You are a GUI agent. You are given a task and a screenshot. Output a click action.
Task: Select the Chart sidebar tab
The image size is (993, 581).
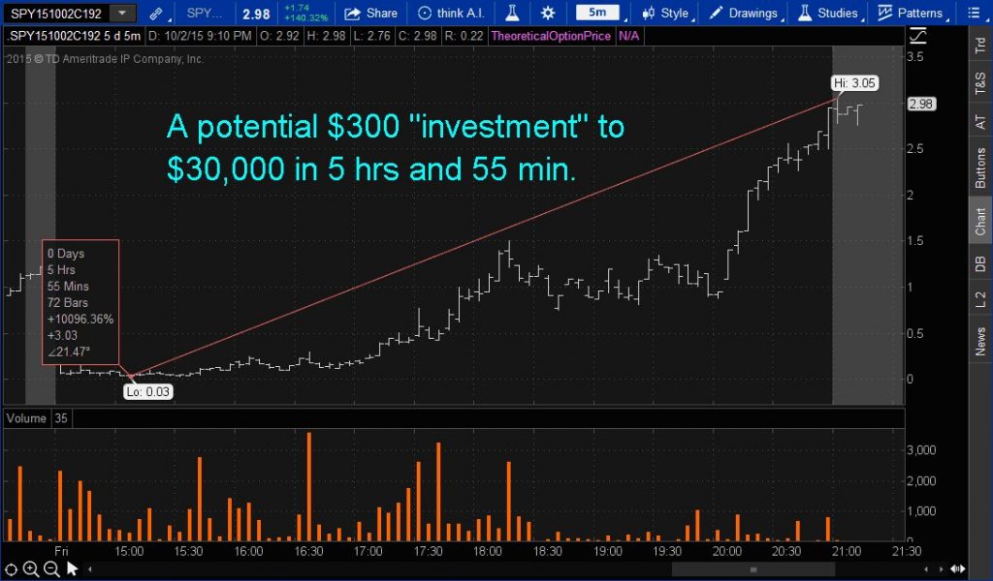(980, 222)
